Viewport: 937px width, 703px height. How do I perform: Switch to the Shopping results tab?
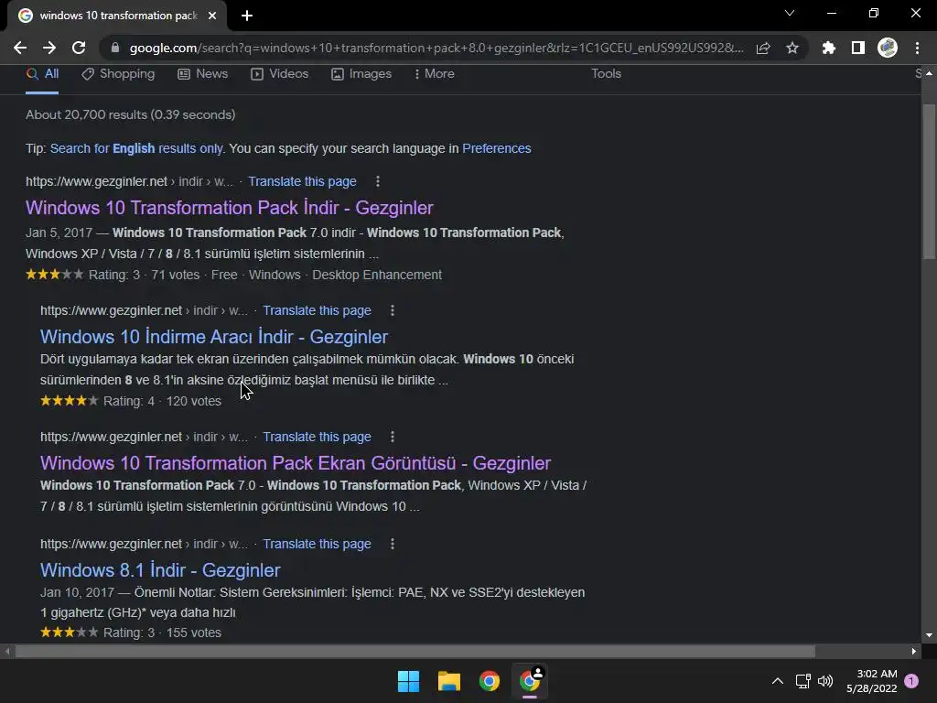pos(118,74)
